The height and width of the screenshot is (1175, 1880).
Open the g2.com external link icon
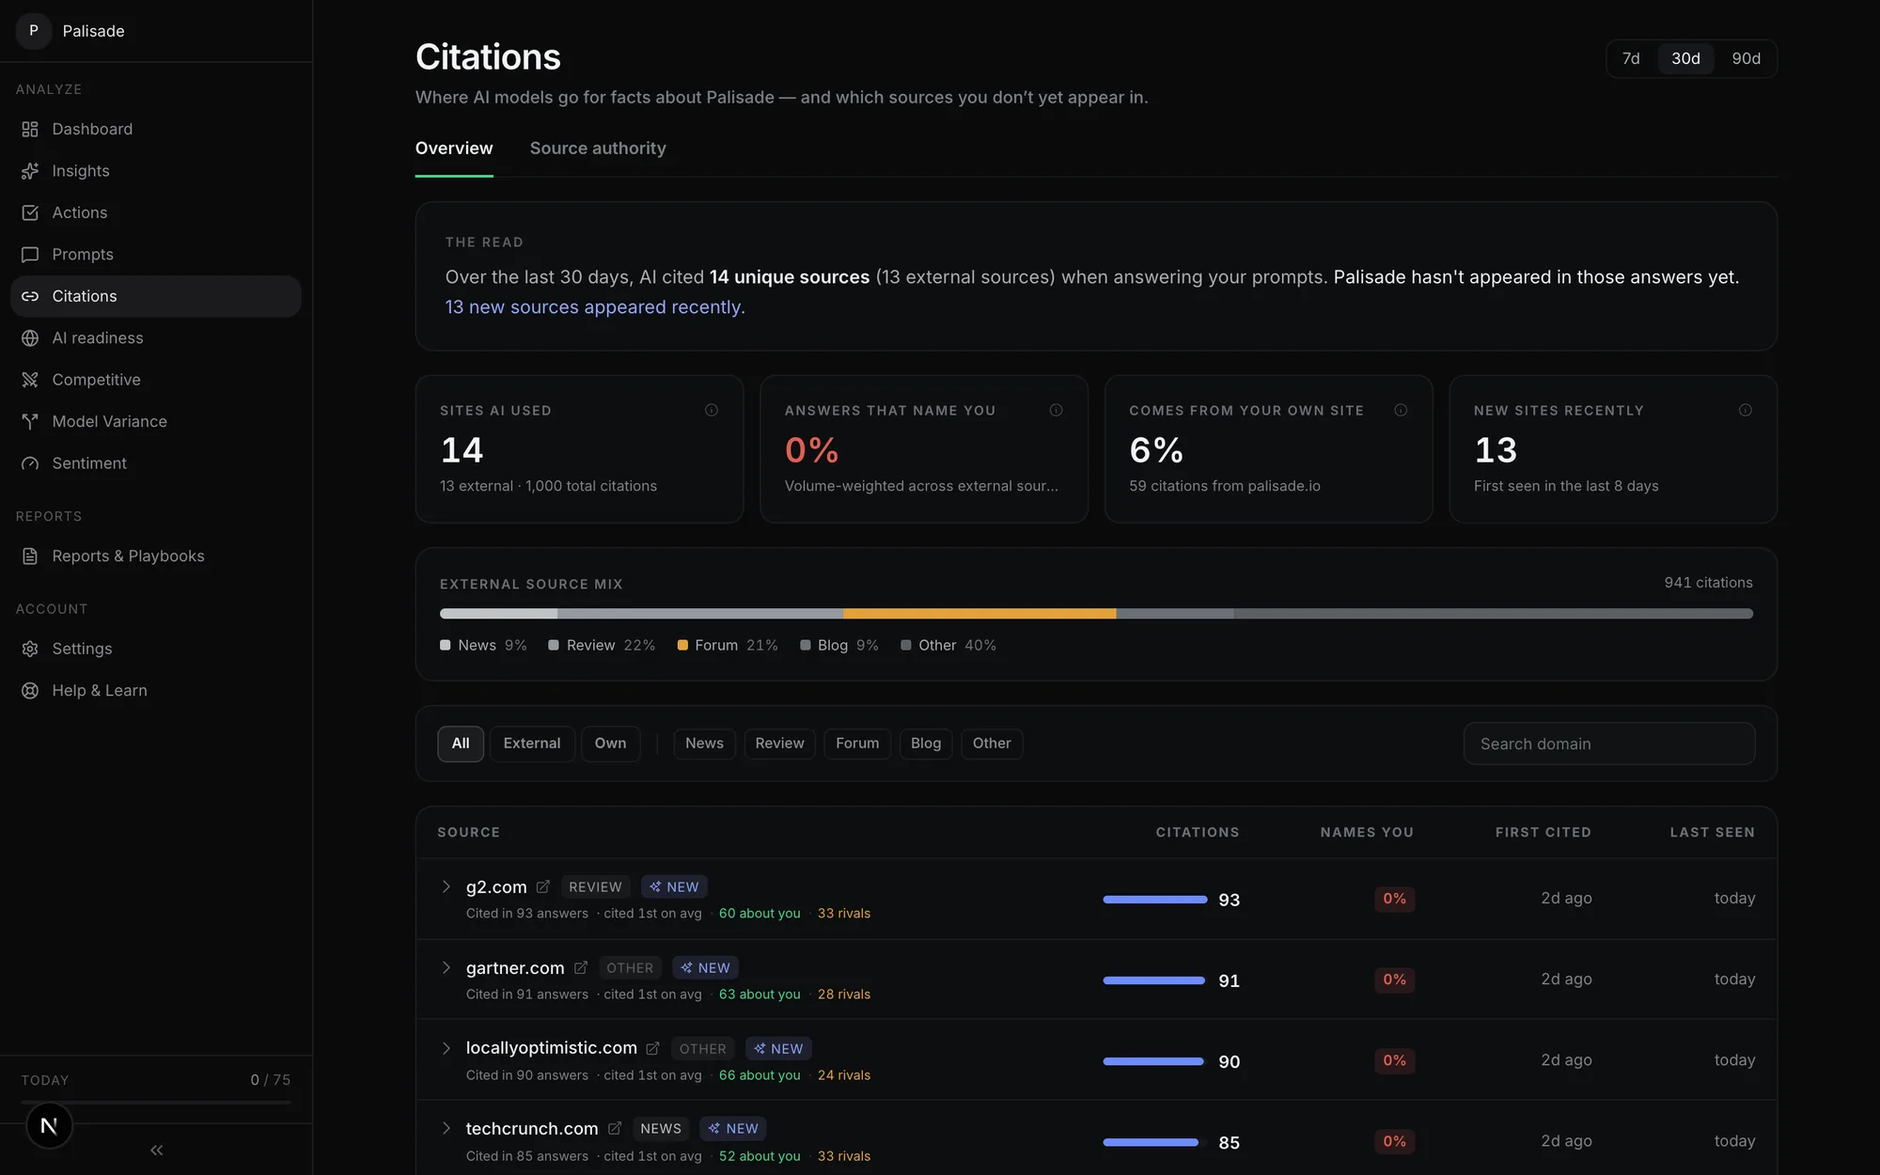[543, 886]
